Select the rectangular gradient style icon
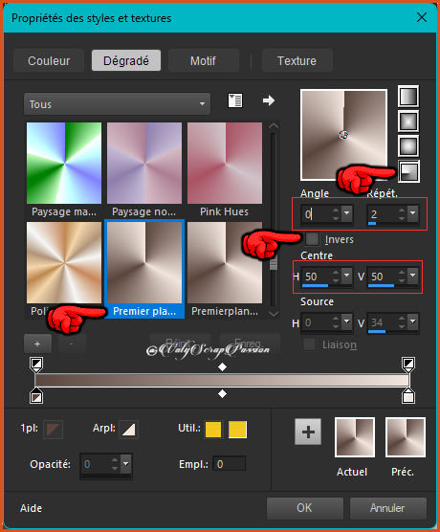 pos(408,122)
